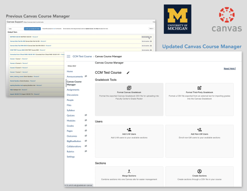Screen dimensions: 247x191
Task: Click Rename? link in the demo_training_course row
Action: tap(36, 77)
